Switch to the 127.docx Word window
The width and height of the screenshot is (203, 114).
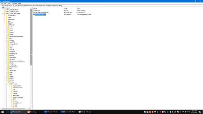pyautogui.click(x=52, y=112)
